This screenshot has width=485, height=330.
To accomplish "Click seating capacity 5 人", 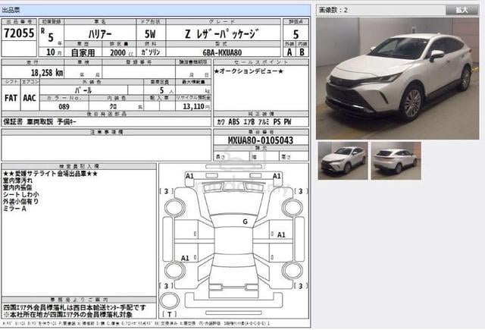I will [167, 91].
